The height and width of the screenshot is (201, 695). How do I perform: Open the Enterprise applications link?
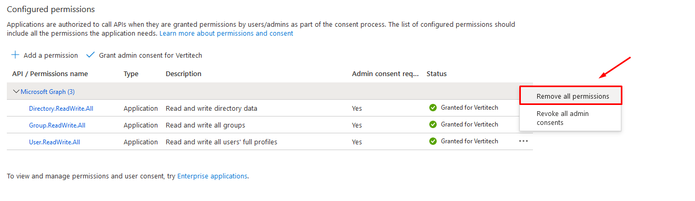(x=212, y=176)
